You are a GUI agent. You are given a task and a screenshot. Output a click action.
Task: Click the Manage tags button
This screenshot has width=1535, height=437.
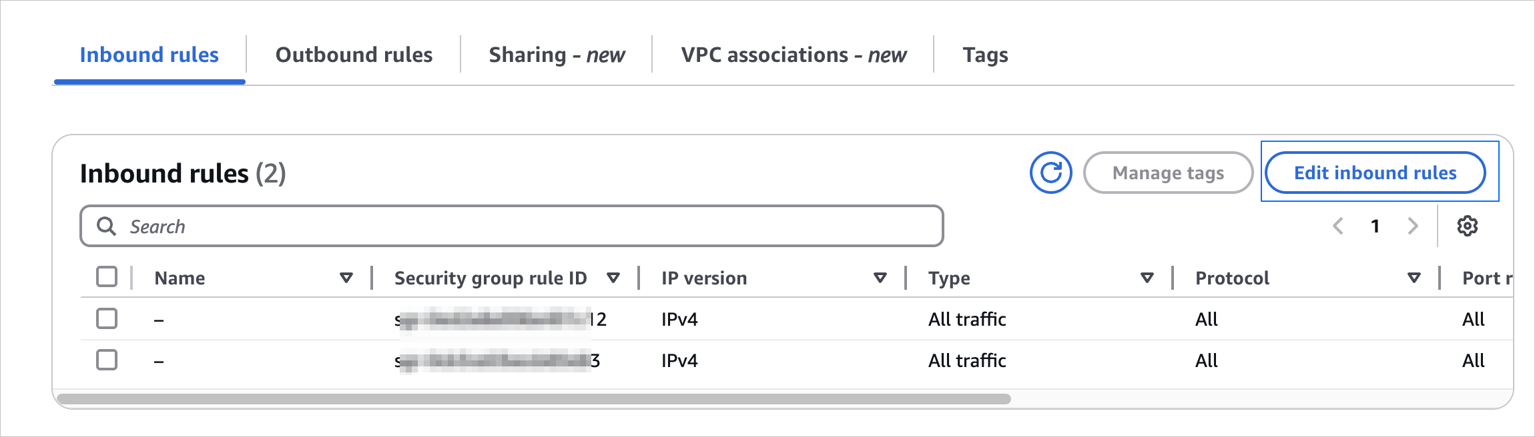click(1168, 173)
